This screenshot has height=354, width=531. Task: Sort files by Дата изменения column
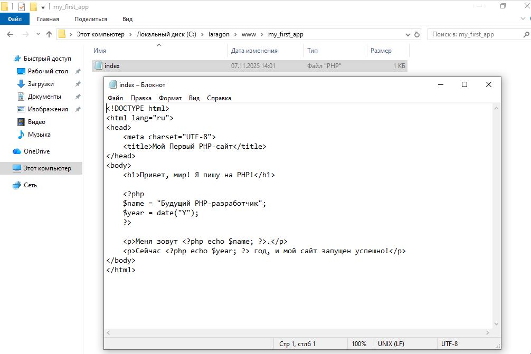pyautogui.click(x=254, y=51)
